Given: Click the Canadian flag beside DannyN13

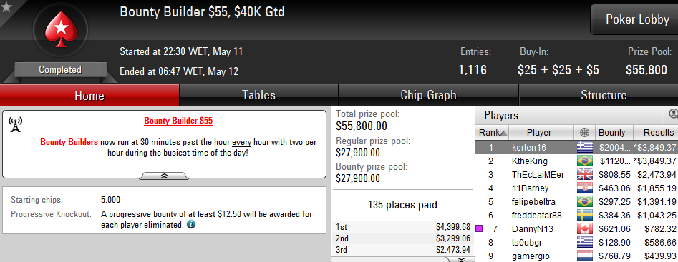Looking at the screenshot, I should coord(585,229).
